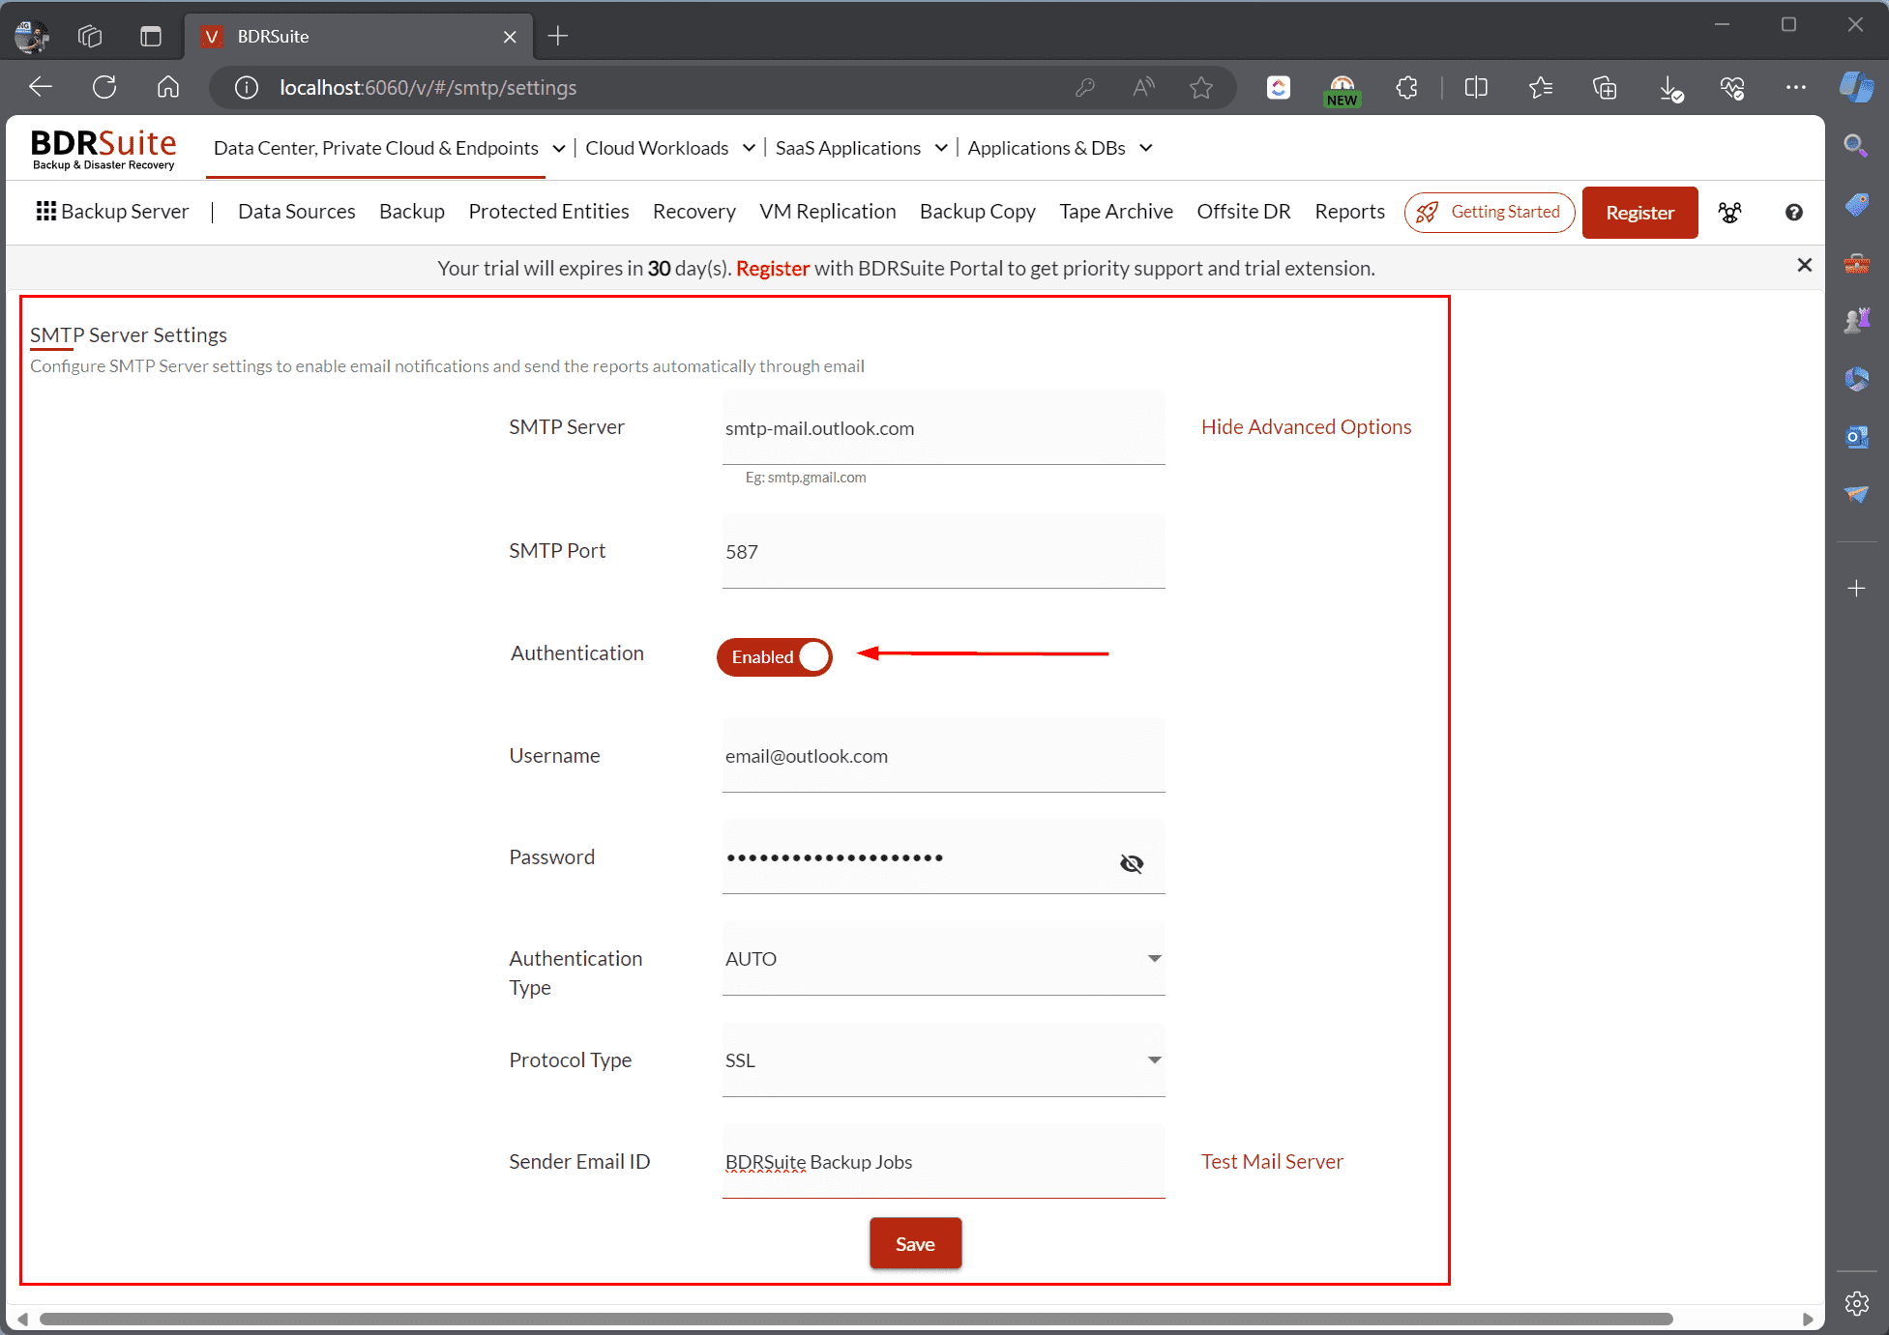
Task: Open the browser Extensions puzzle icon
Action: (1406, 88)
